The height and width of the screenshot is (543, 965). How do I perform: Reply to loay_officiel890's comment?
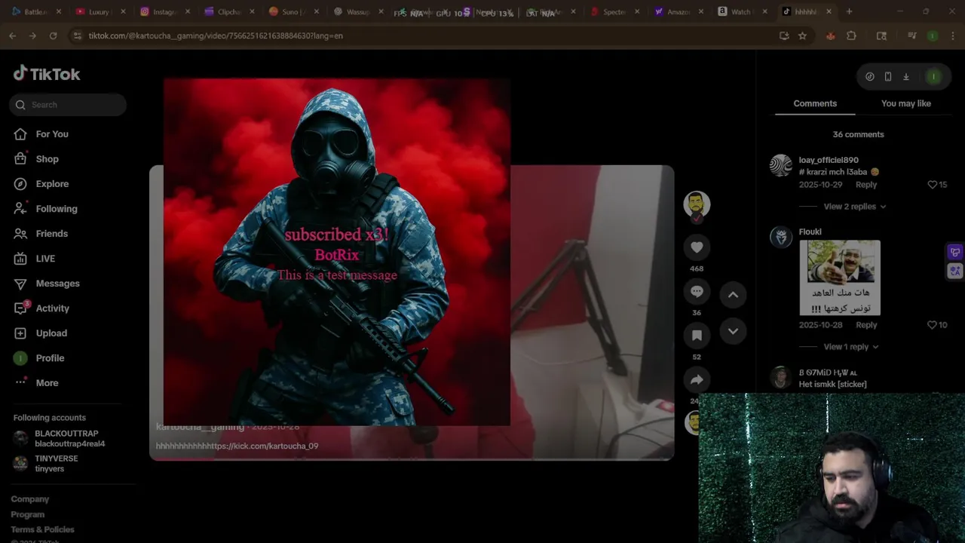click(866, 185)
